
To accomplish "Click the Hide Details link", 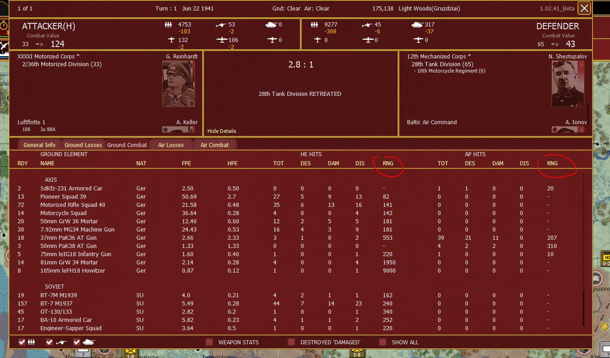I will click(222, 131).
